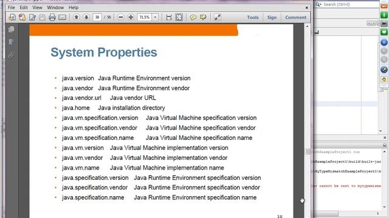Viewport: 389px width, 218px height.
Task: Click the fit one full page icon
Action: click(x=179, y=18)
